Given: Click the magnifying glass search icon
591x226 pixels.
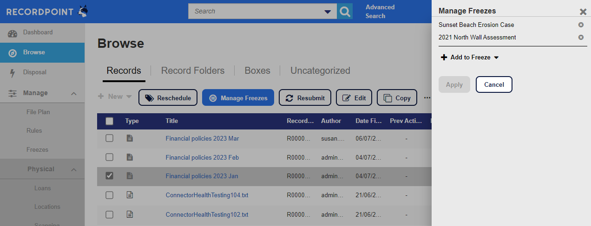Looking at the screenshot, I should coord(344,11).
